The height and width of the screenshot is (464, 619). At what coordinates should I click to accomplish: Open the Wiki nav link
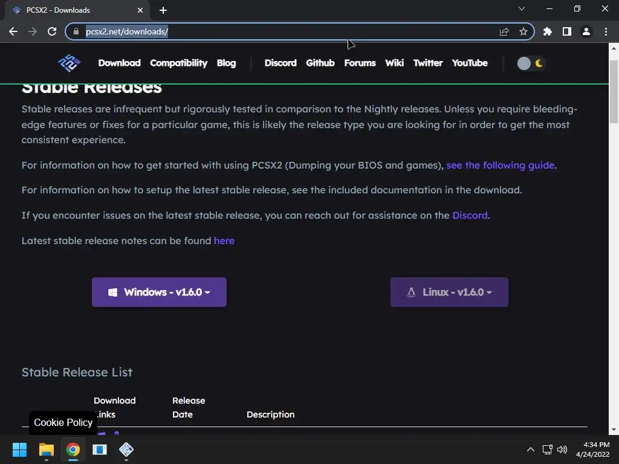tap(394, 63)
